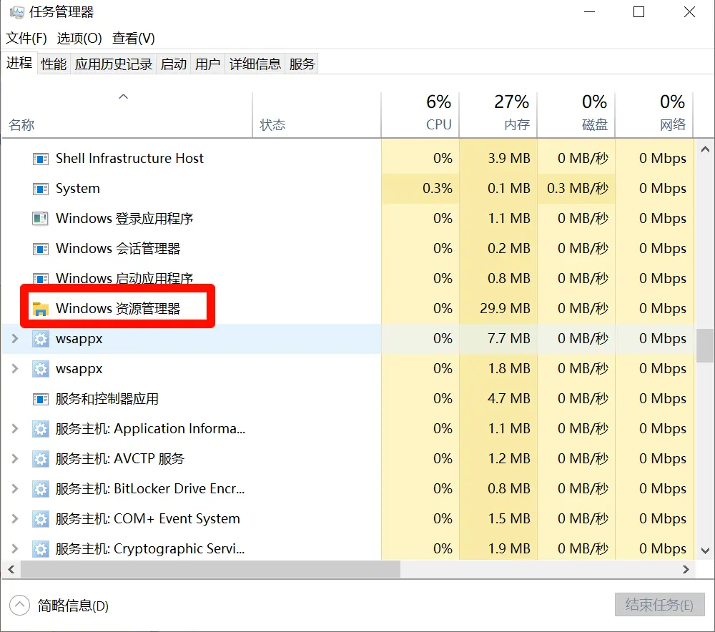715x632 pixels.
Task: Open the 查看(V) menu
Action: [134, 39]
